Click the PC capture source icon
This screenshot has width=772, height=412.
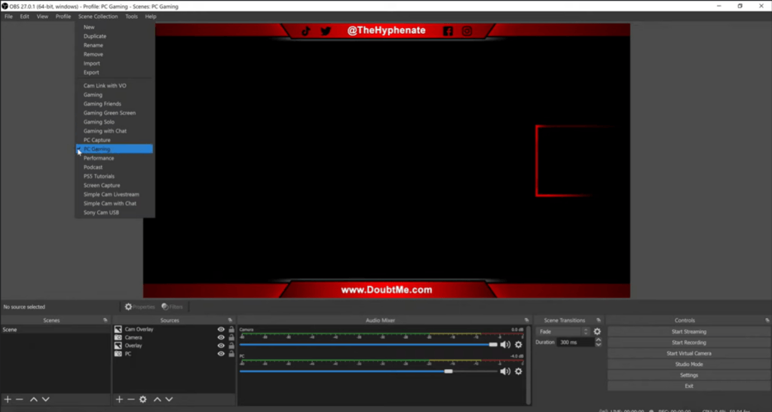(118, 353)
